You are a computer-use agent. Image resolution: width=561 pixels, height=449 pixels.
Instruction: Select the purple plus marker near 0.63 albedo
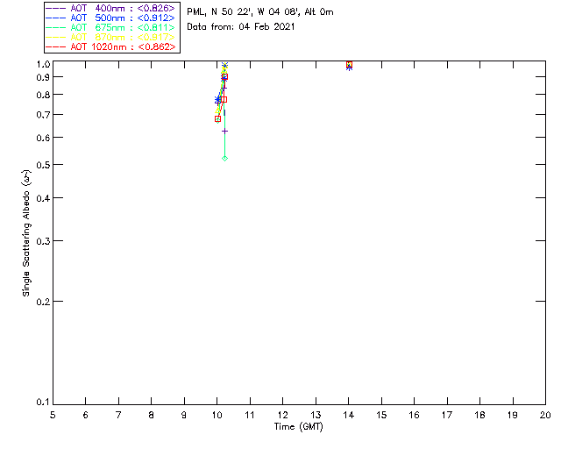click(224, 131)
